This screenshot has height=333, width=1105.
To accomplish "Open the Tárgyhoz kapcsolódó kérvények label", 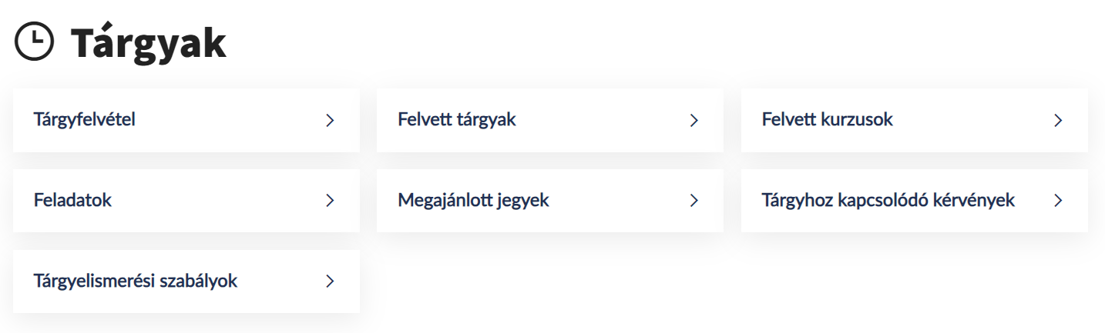I will click(x=888, y=201).
